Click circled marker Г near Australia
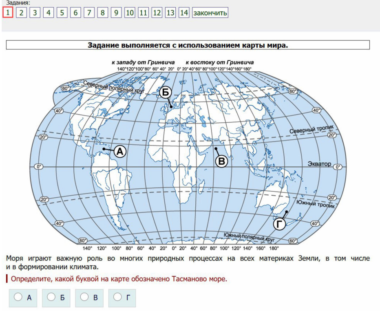This screenshot has width=380, height=311. [279, 224]
